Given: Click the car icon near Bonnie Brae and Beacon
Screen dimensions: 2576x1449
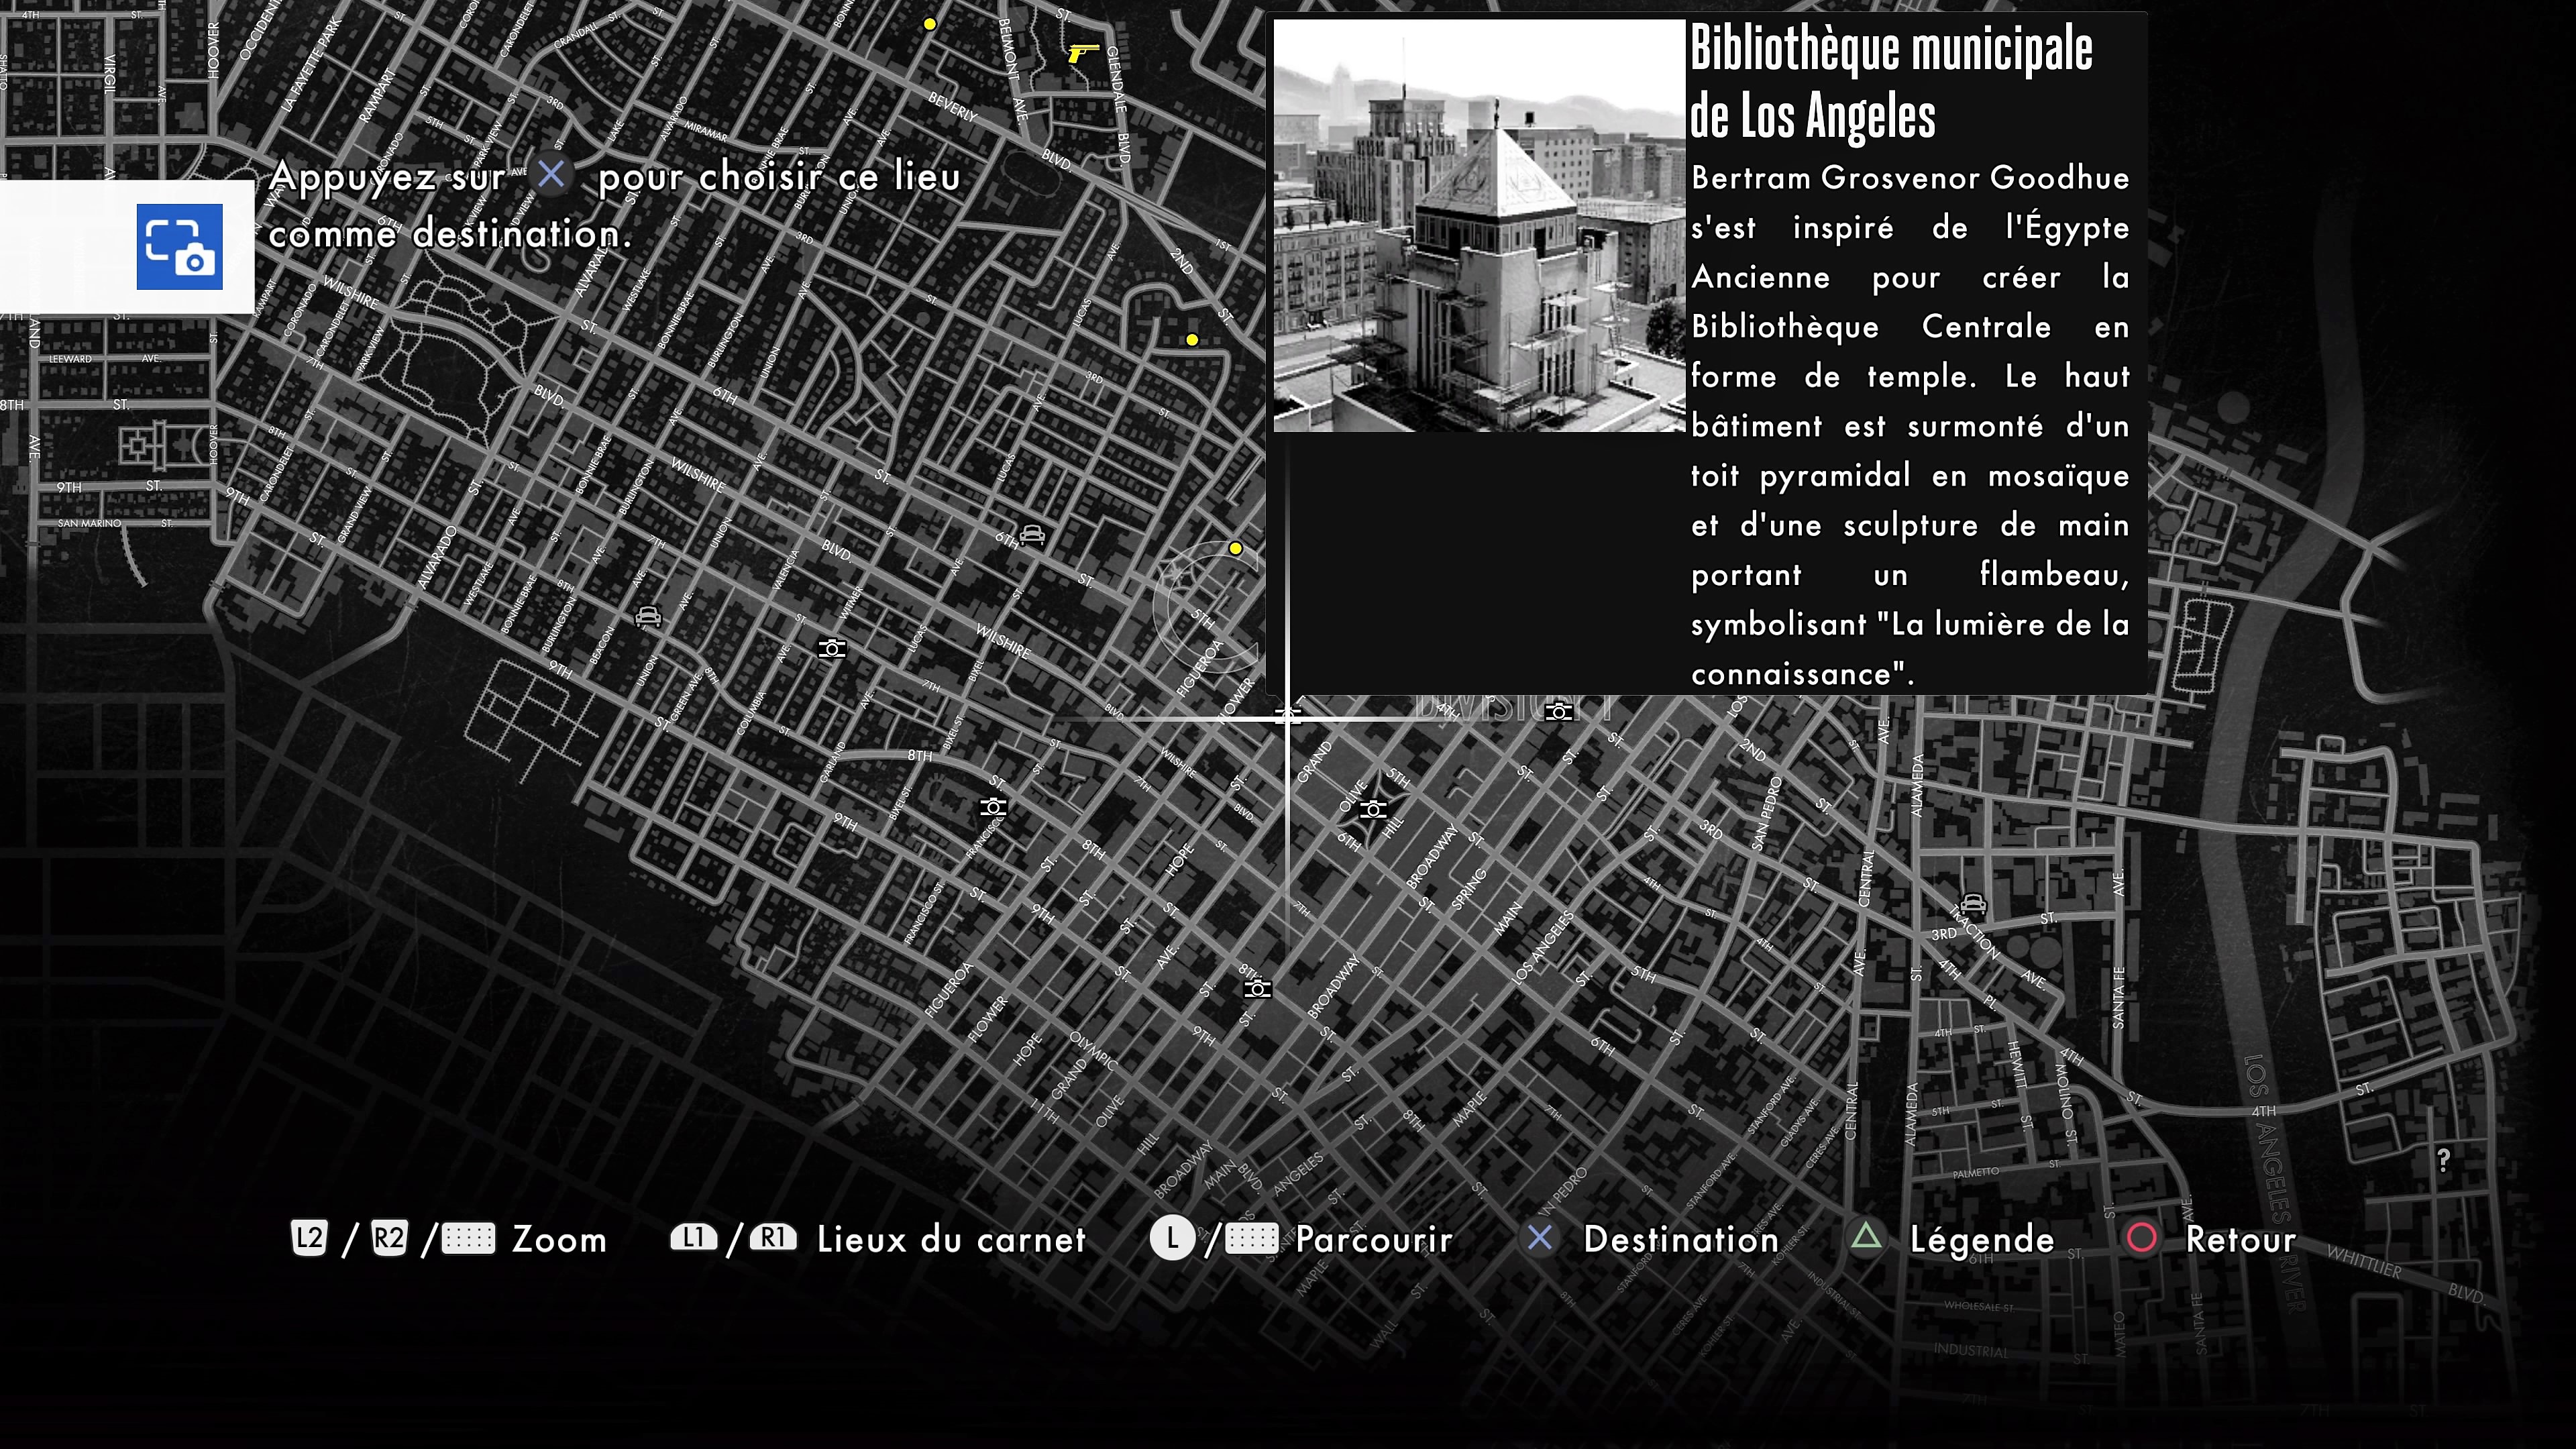Looking at the screenshot, I should click(648, 616).
